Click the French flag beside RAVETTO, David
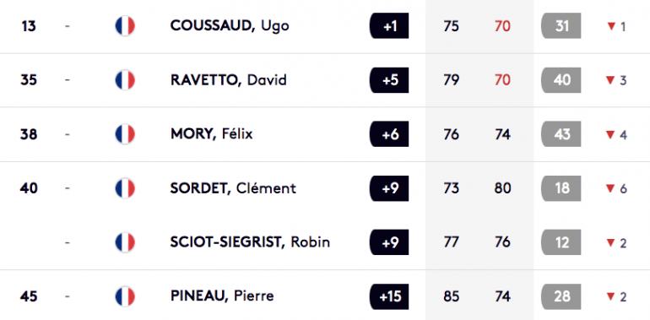 tap(125, 80)
